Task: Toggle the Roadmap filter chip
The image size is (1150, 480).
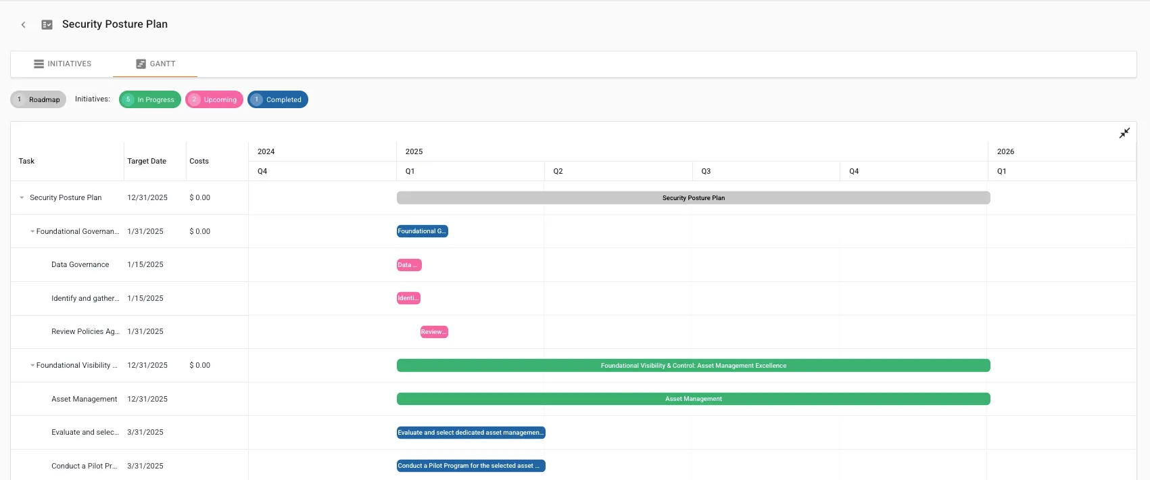Action: [39, 99]
